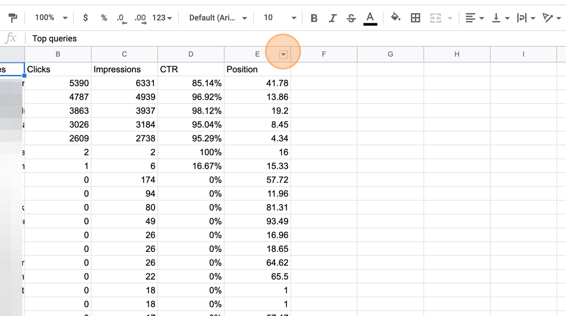
Task: Select the 13.86 position cell
Action: click(257, 97)
